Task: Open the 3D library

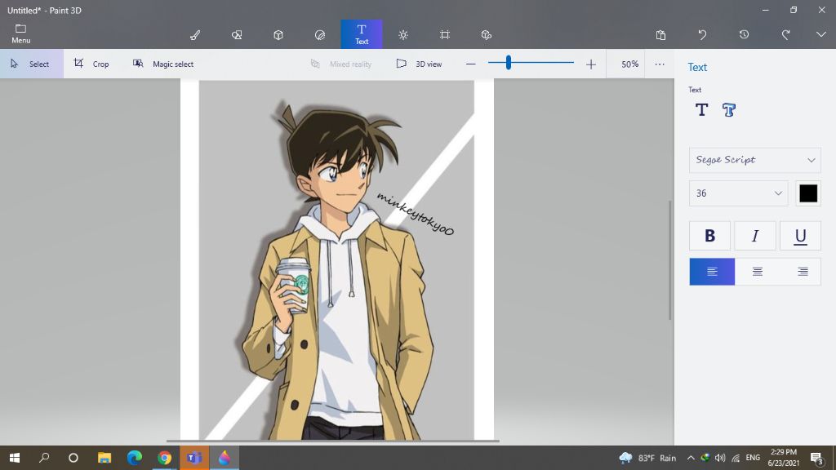Action: coord(487,34)
